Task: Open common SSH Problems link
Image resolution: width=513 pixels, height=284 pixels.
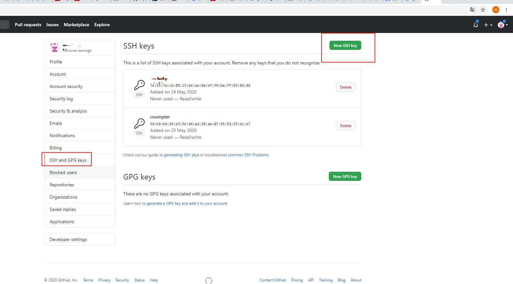Action: click(x=248, y=155)
